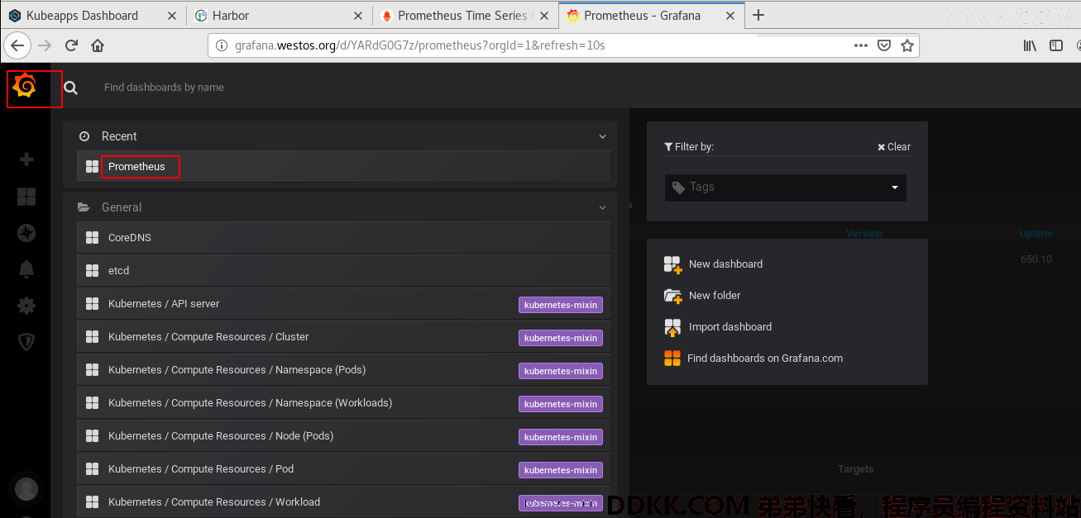
Task: Open the page actions three-dots menu
Action: click(x=861, y=45)
